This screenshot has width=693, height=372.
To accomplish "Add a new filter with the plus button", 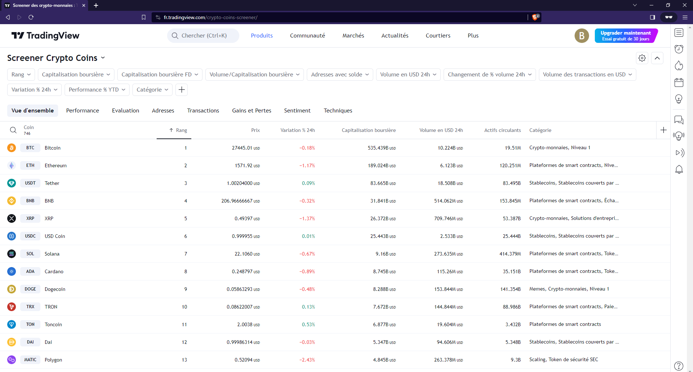I will (x=181, y=89).
